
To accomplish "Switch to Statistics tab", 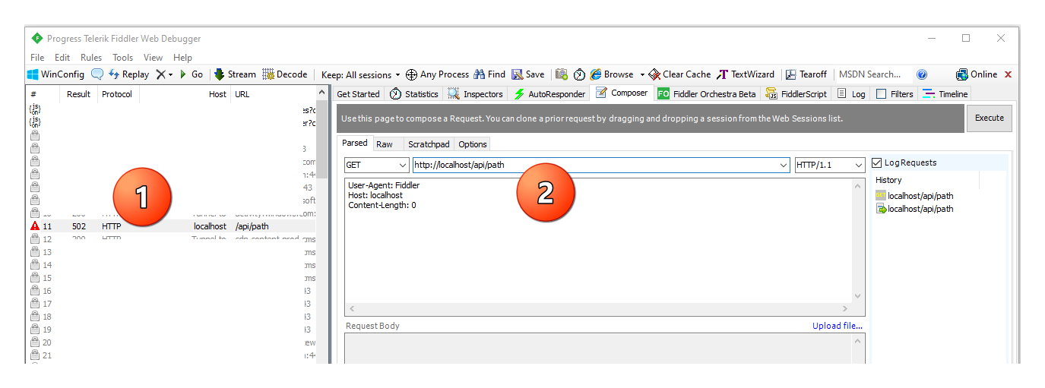I will (x=414, y=94).
